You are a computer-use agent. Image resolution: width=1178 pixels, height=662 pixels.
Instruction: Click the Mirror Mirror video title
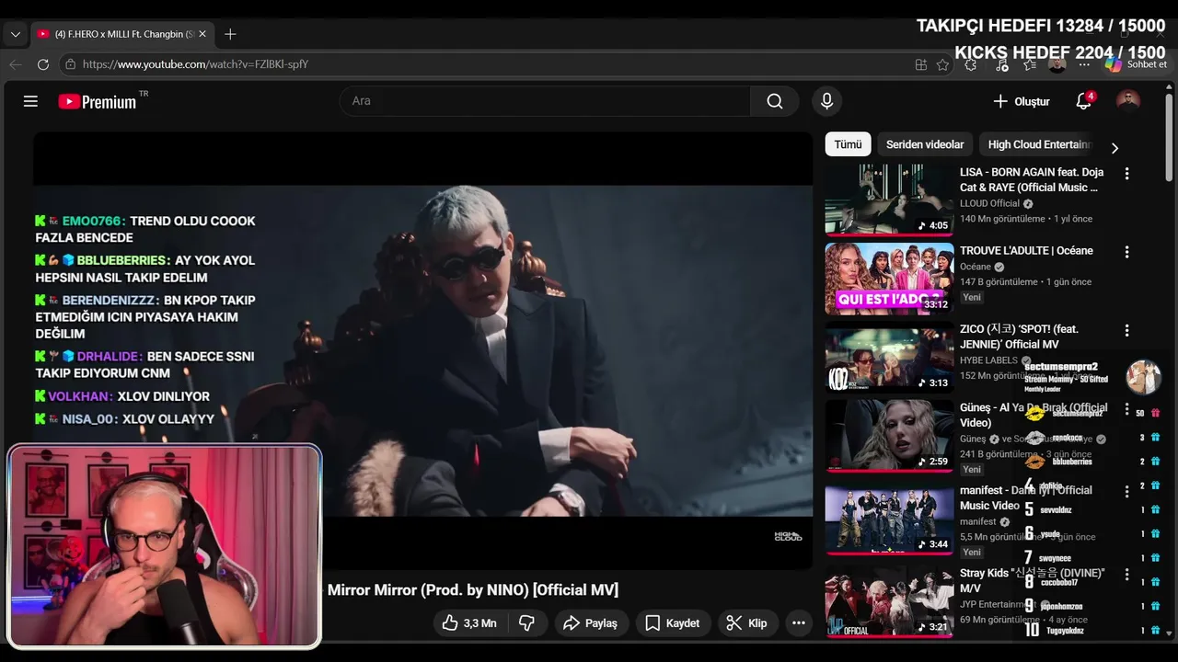[473, 590]
